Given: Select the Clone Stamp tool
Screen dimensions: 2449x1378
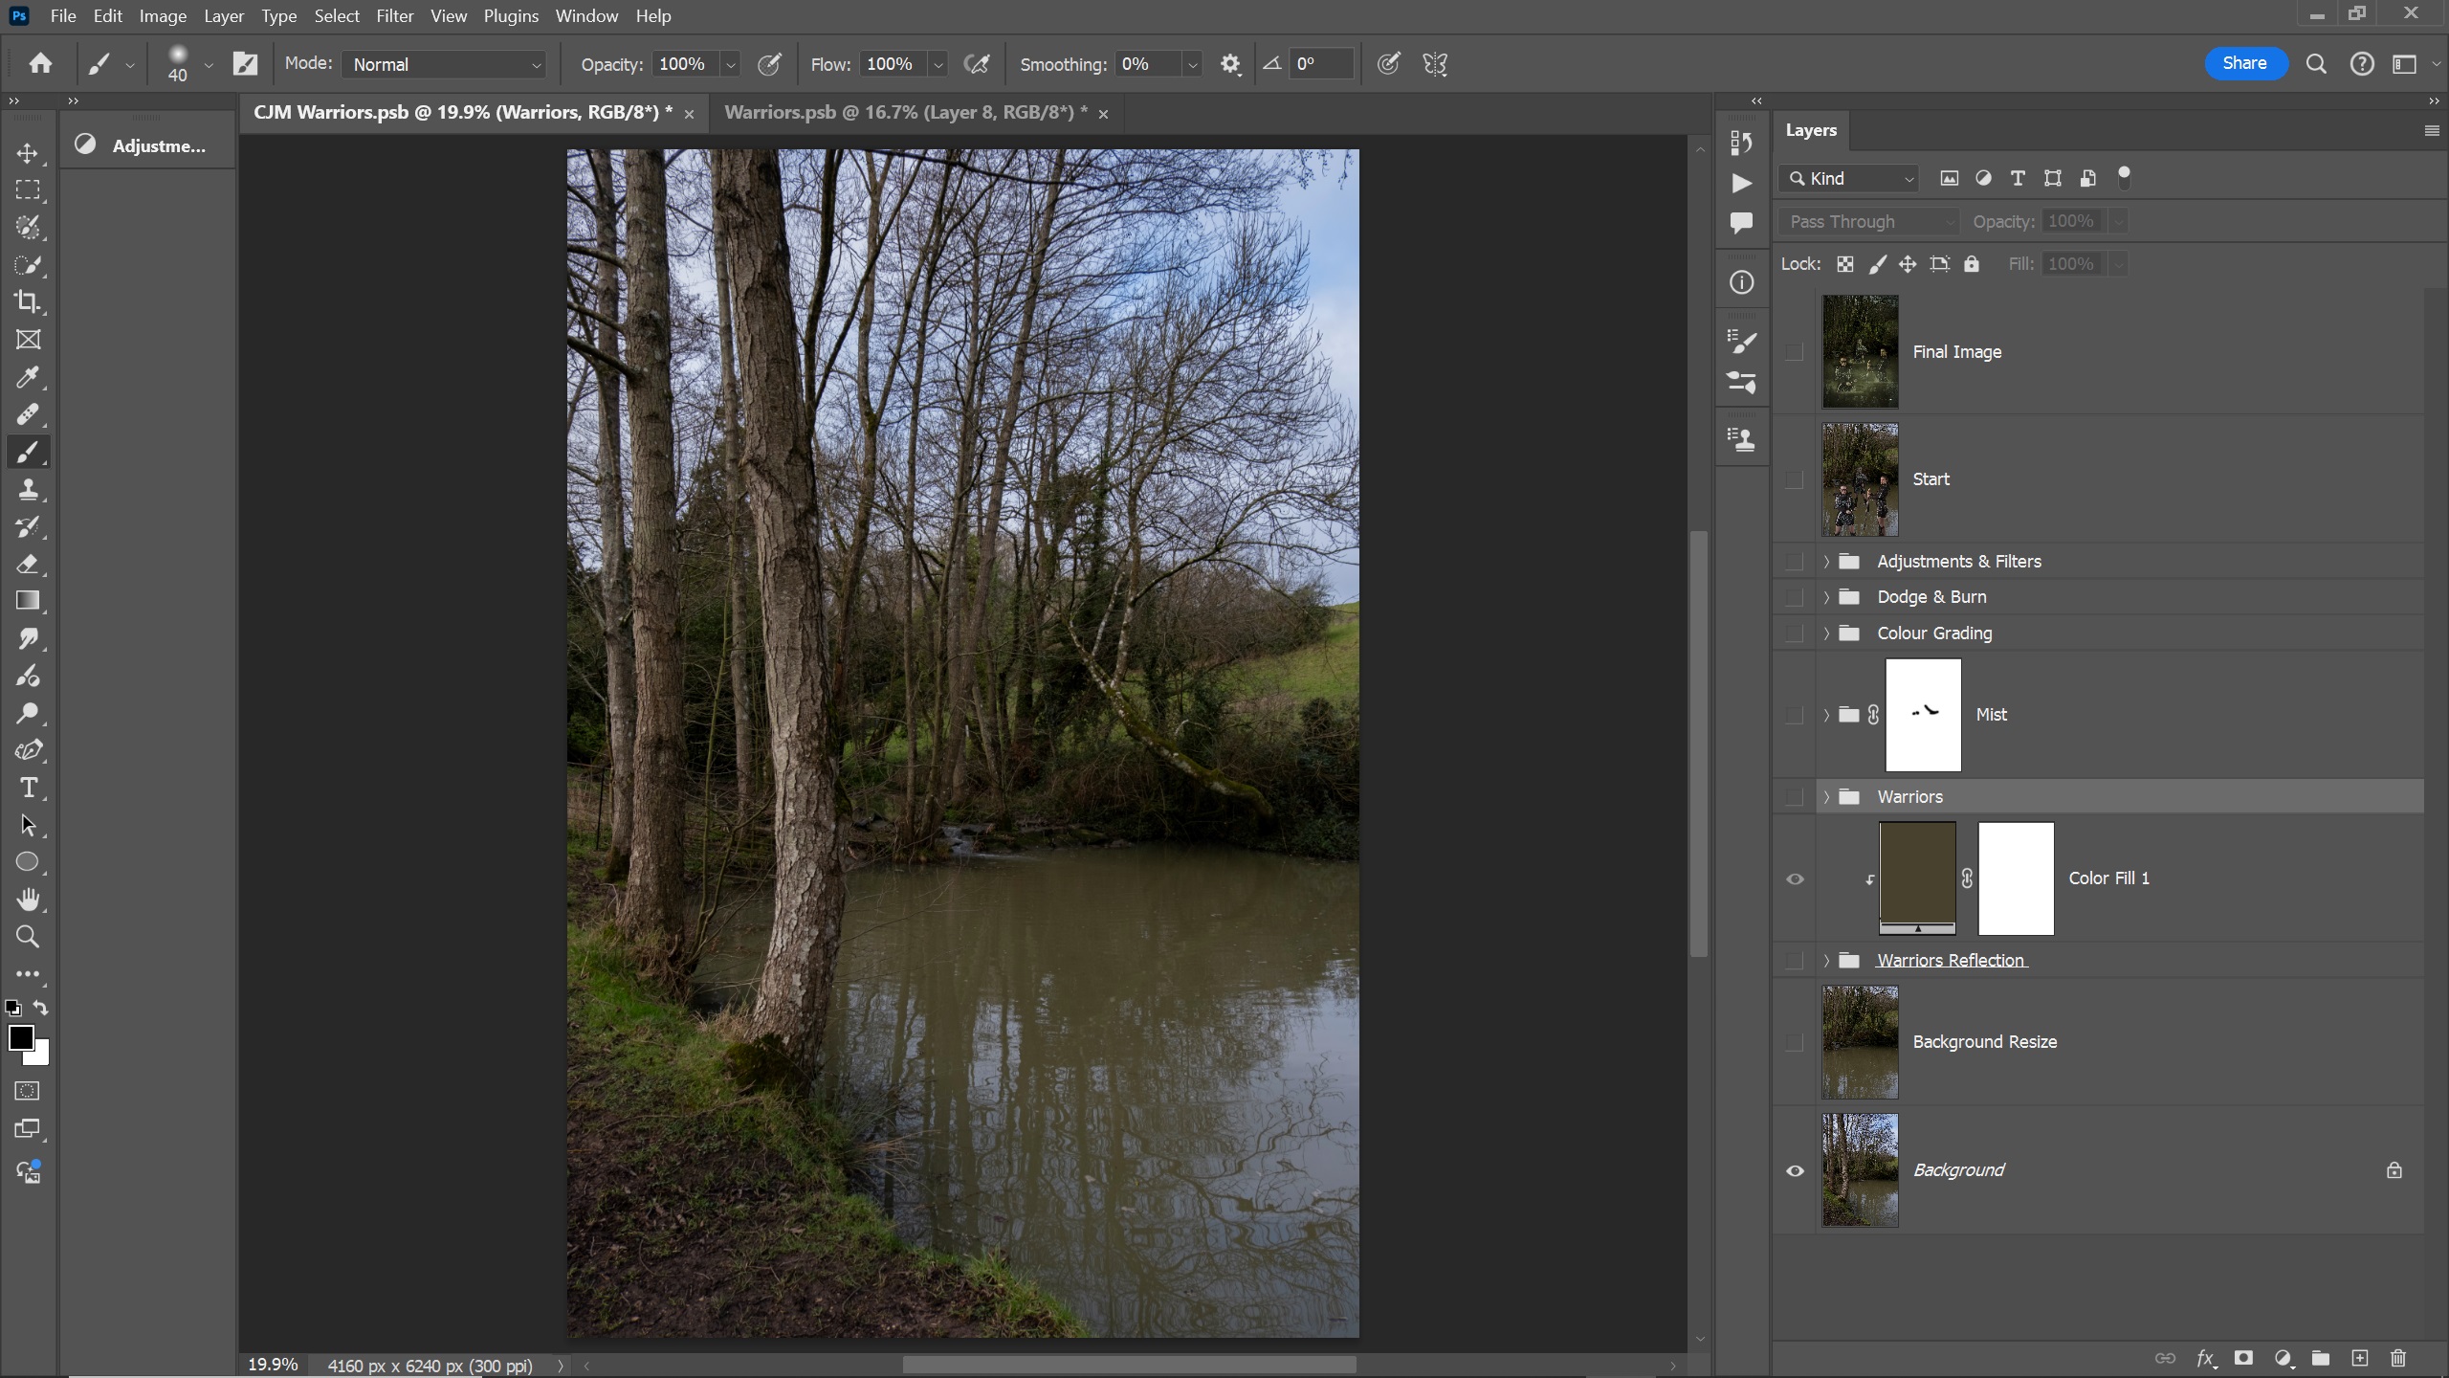Looking at the screenshot, I should pyautogui.click(x=28, y=489).
